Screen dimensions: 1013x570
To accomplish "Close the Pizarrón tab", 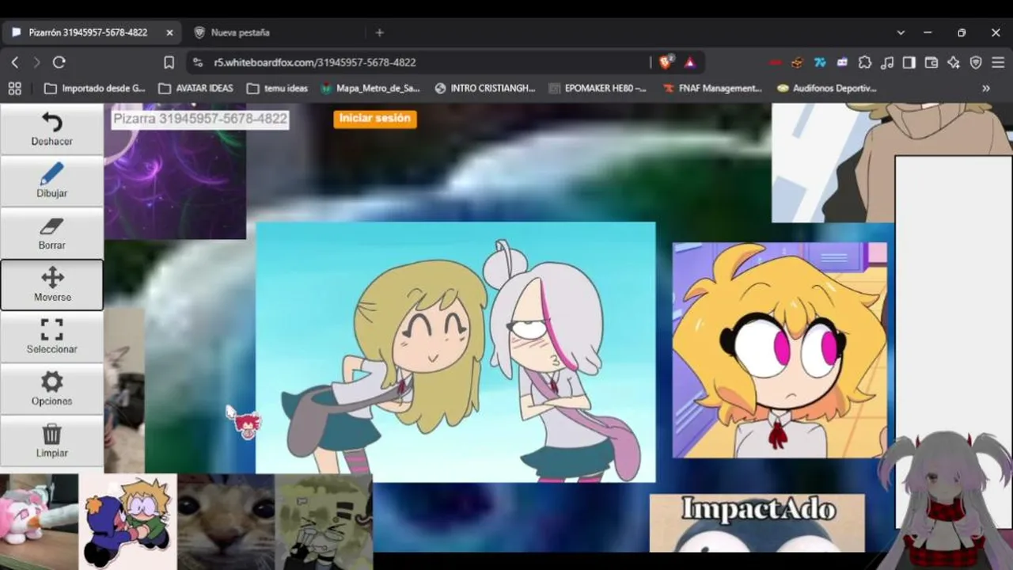I will pyautogui.click(x=169, y=32).
